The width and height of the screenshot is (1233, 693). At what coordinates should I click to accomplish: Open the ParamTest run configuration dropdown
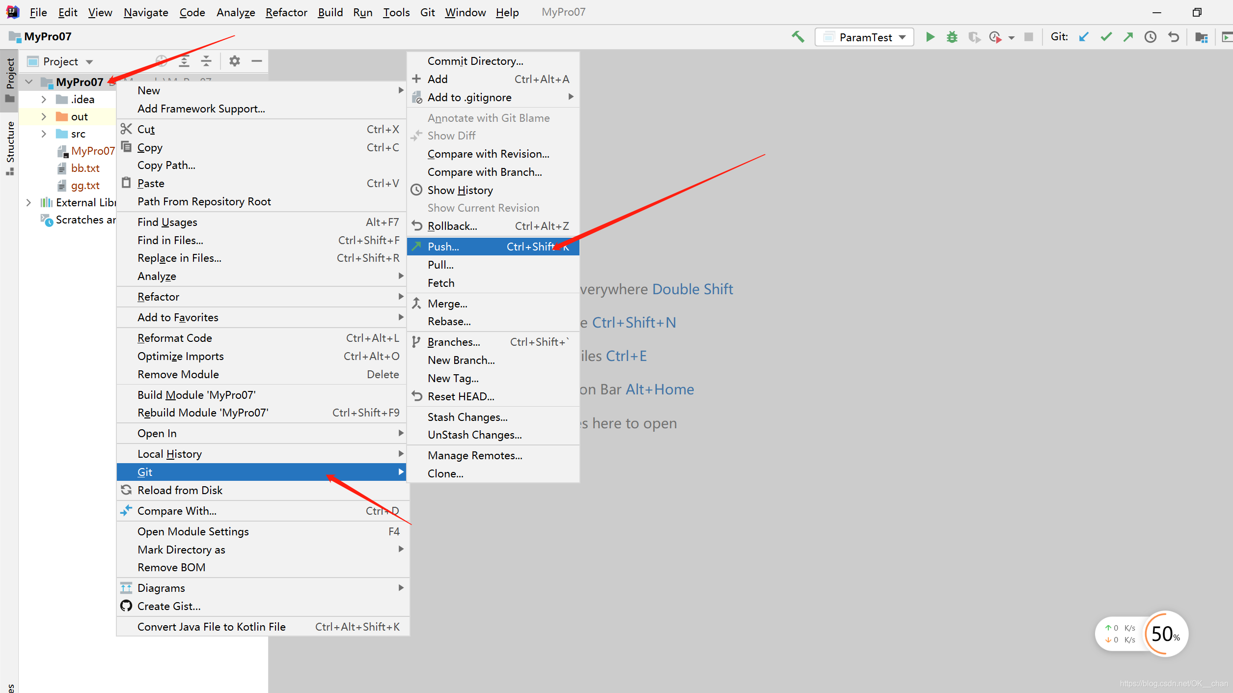[865, 37]
